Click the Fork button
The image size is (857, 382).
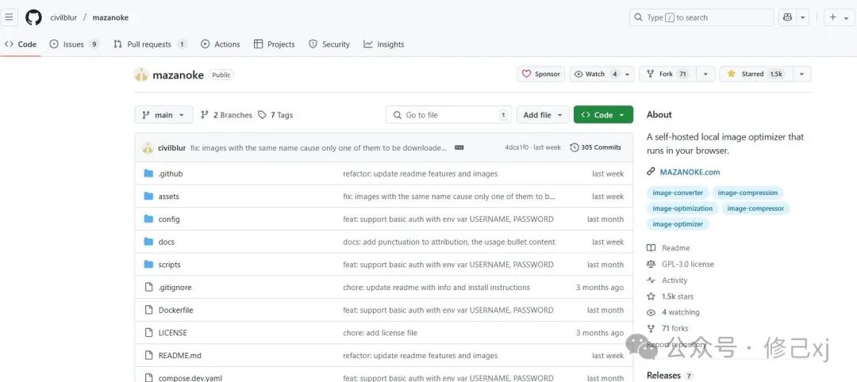tap(667, 74)
